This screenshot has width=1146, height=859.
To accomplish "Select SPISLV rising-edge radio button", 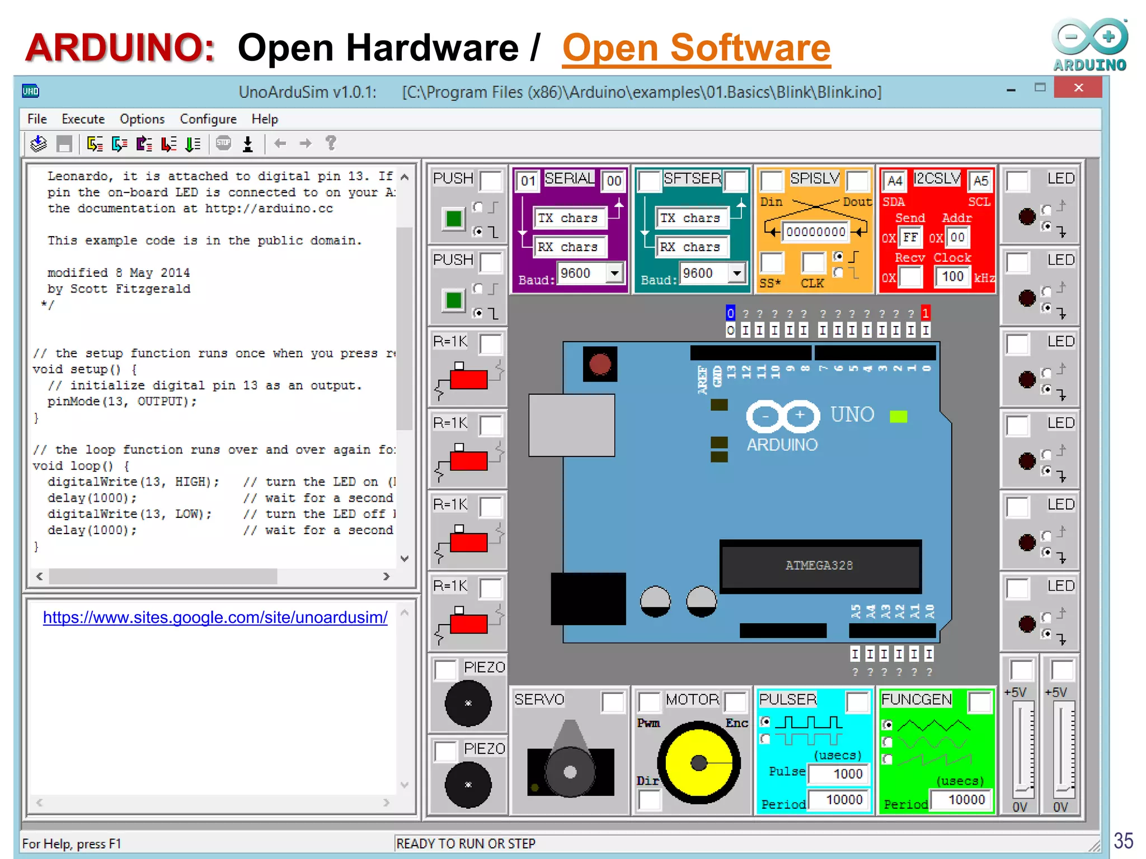I will coord(838,256).
